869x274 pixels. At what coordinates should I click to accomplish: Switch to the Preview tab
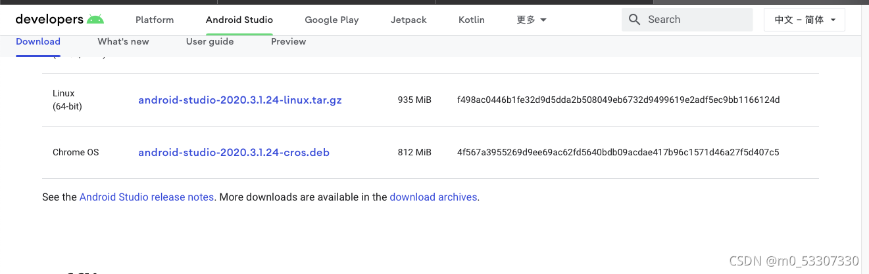tap(289, 41)
